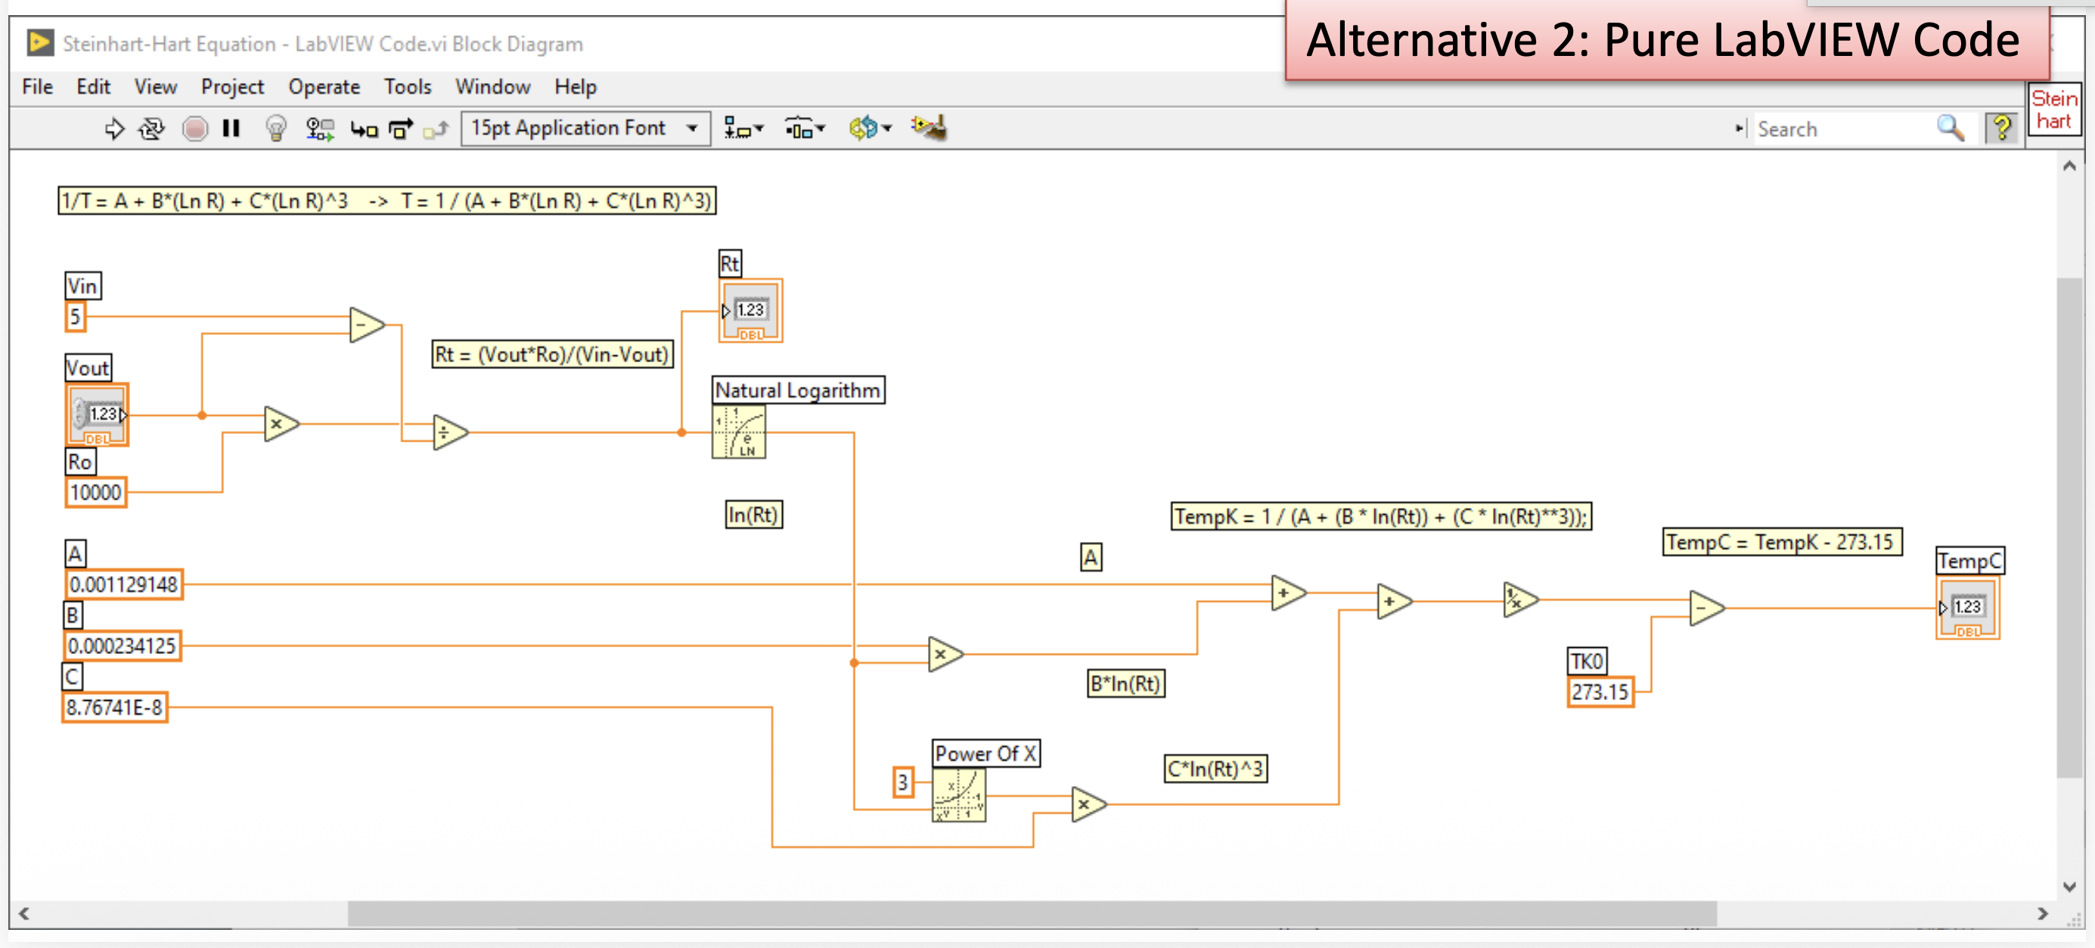
Task: Open the Project menu
Action: pyautogui.click(x=233, y=86)
